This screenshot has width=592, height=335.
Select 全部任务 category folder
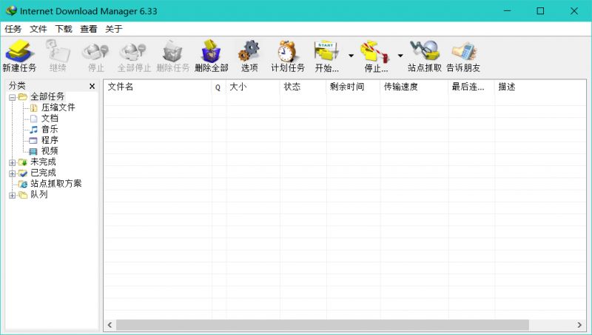point(47,97)
